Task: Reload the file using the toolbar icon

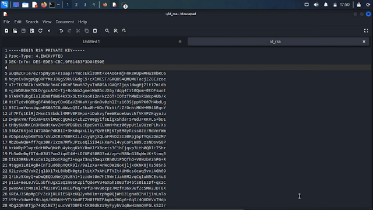Action: [x=40, y=31]
